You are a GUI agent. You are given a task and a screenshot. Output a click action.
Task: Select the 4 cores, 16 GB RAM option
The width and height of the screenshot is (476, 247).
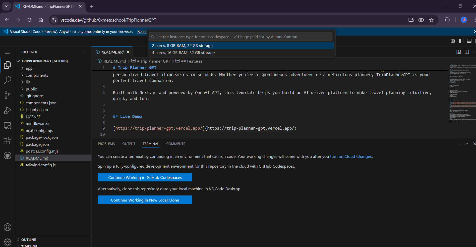183,53
